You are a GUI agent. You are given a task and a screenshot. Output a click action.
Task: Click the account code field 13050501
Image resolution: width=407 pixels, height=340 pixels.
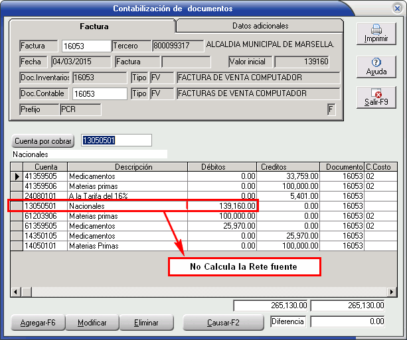116,141
